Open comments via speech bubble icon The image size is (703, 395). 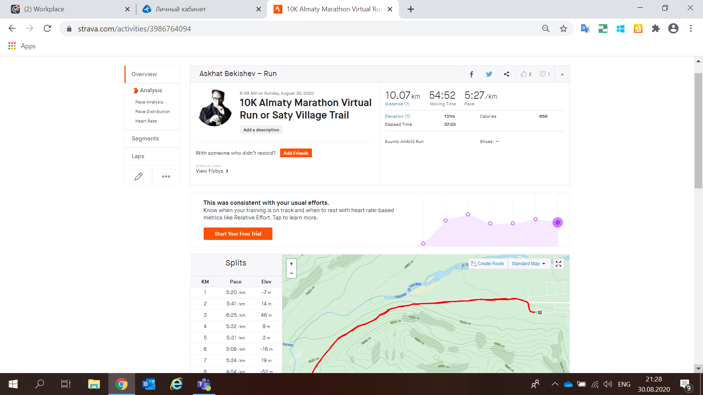pos(543,74)
